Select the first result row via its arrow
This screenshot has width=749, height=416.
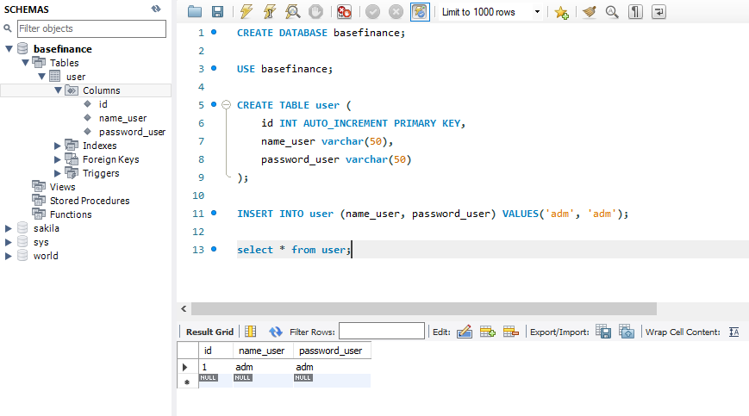(185, 368)
